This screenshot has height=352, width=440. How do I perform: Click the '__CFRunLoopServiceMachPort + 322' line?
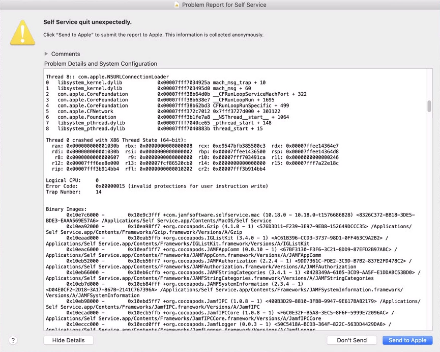tap(176, 94)
